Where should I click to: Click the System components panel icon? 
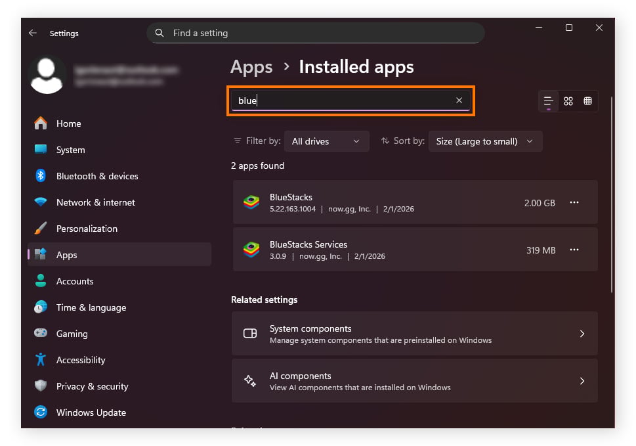click(250, 334)
